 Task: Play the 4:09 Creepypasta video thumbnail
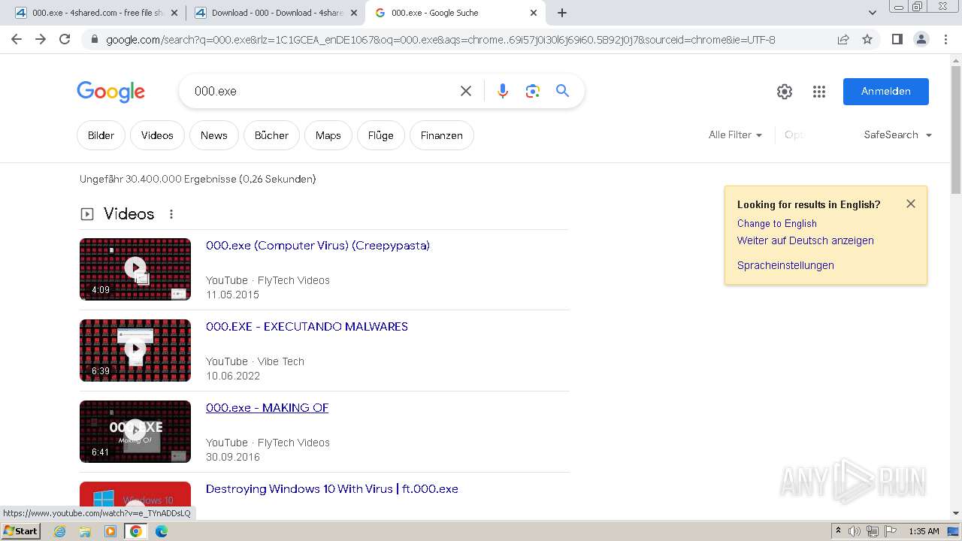[x=135, y=269]
